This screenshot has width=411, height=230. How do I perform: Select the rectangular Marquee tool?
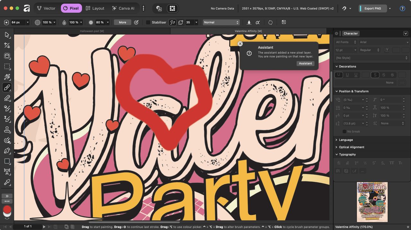coord(7,67)
